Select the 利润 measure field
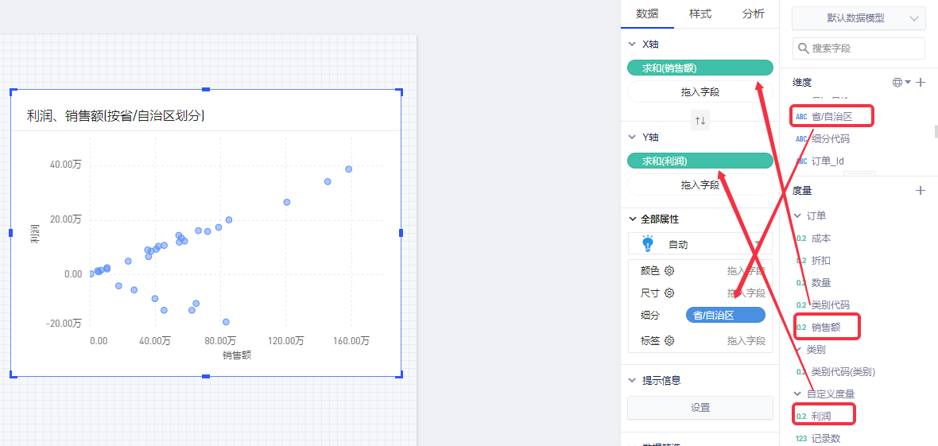Screen dimensions: 938x446 point(822,416)
